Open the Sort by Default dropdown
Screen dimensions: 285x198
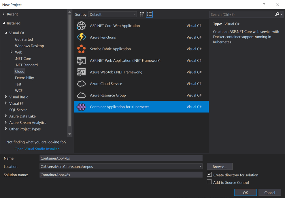point(113,14)
